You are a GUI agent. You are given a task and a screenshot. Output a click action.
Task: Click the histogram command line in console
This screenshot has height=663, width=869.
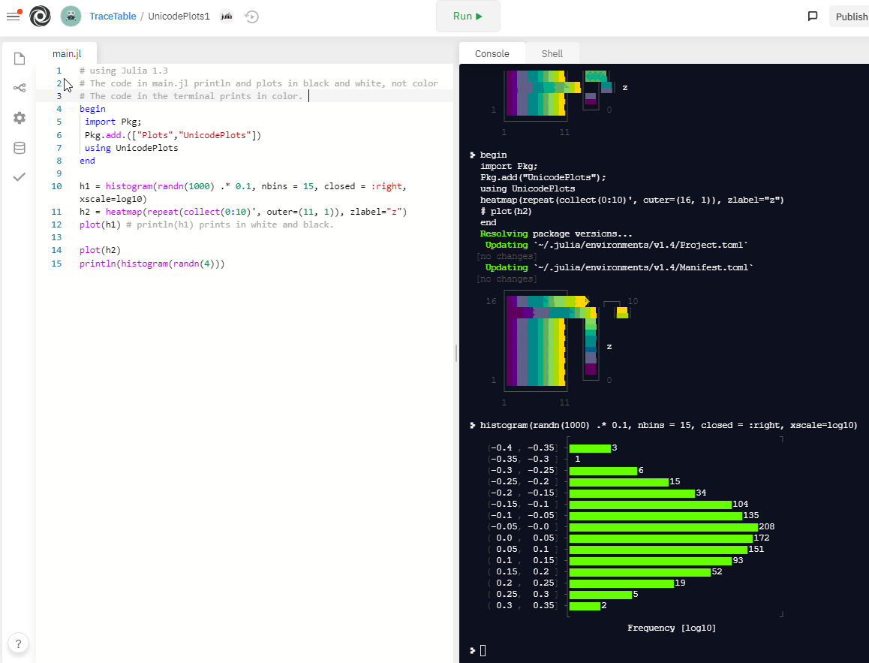coord(669,425)
